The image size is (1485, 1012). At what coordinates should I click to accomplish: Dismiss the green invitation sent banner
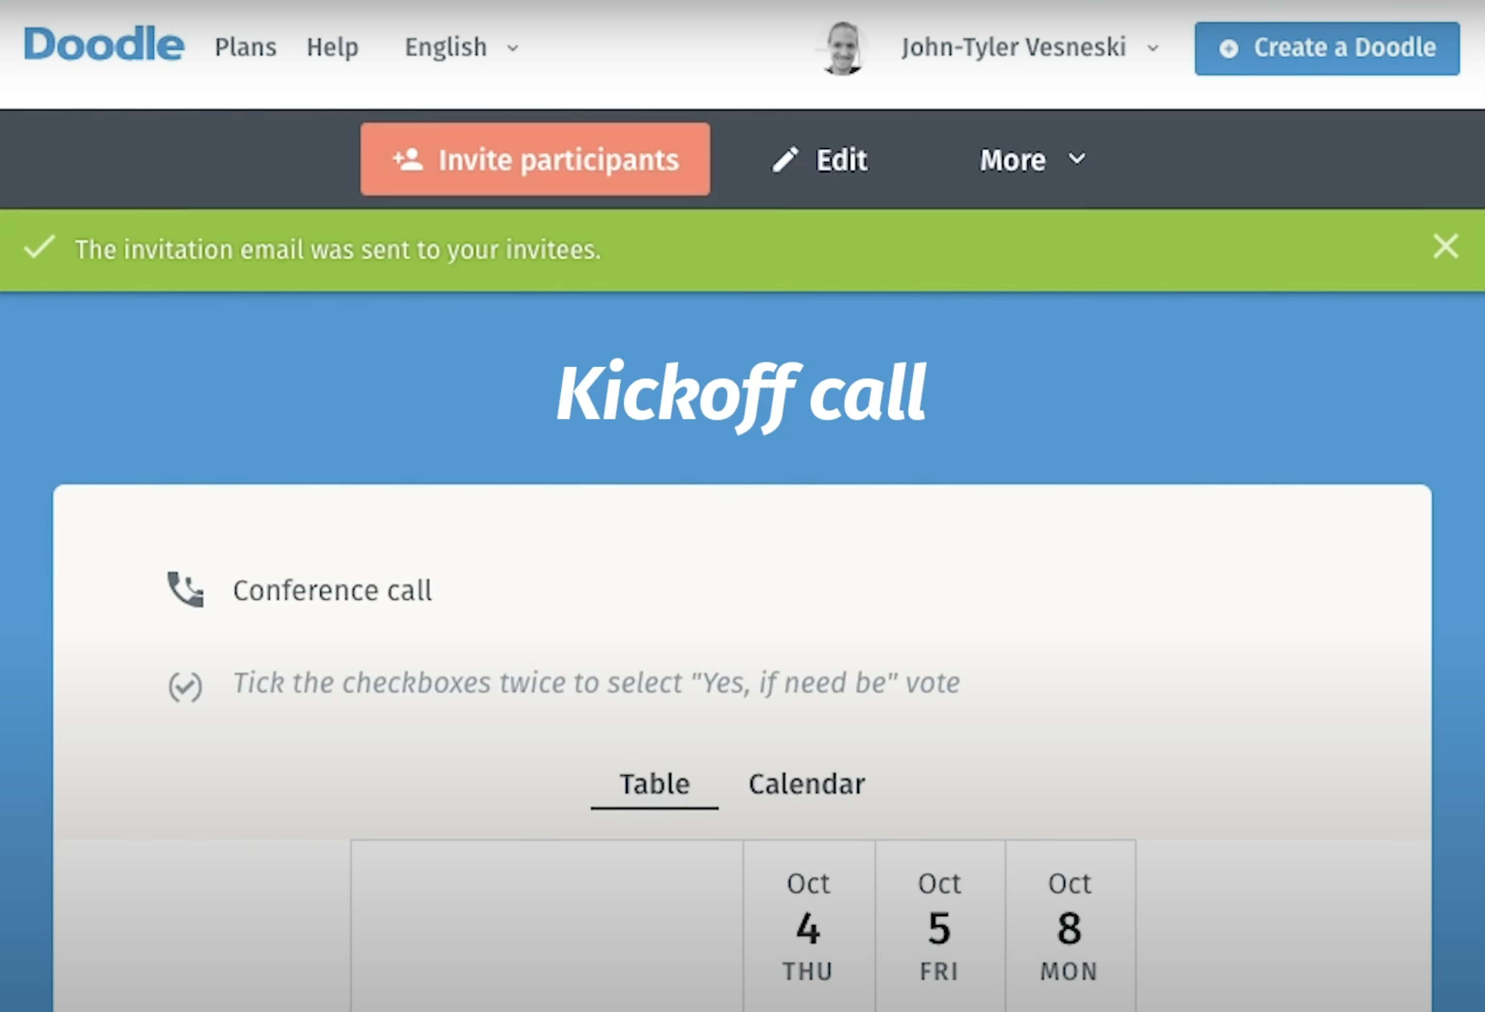(1445, 247)
